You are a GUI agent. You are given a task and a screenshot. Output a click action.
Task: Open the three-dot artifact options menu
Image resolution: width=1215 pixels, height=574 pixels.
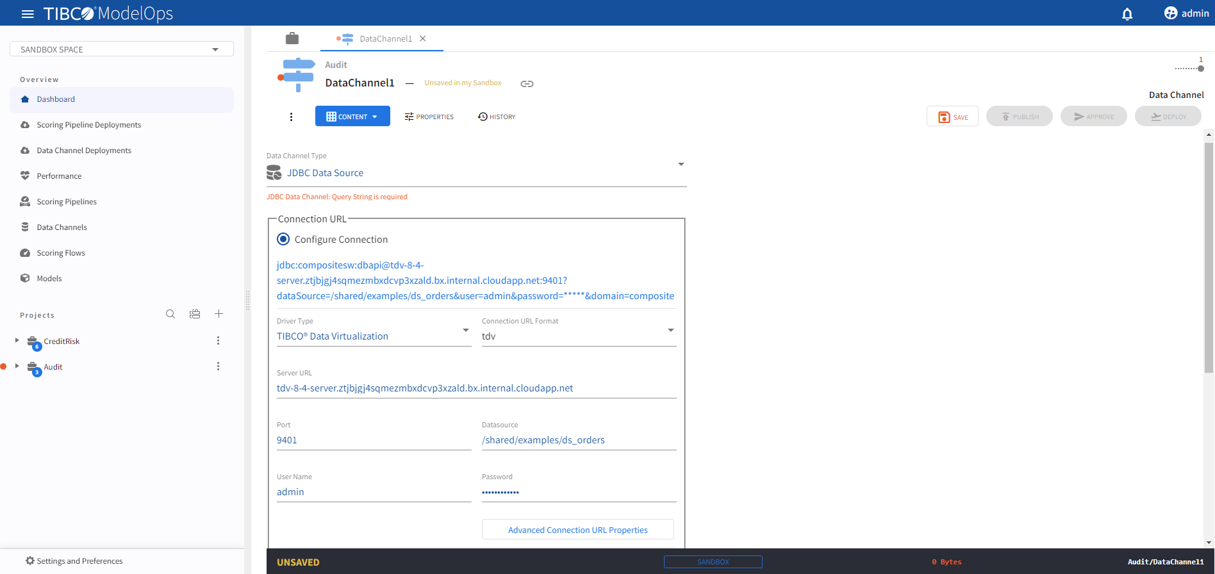pos(291,117)
